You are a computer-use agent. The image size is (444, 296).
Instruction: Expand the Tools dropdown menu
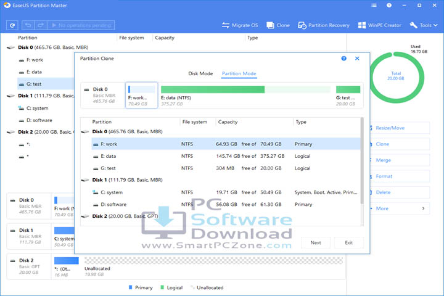424,25
